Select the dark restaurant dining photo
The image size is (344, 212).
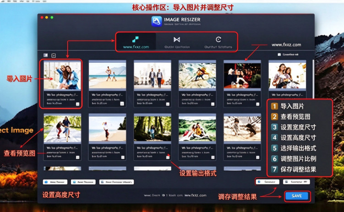(x=242, y=76)
